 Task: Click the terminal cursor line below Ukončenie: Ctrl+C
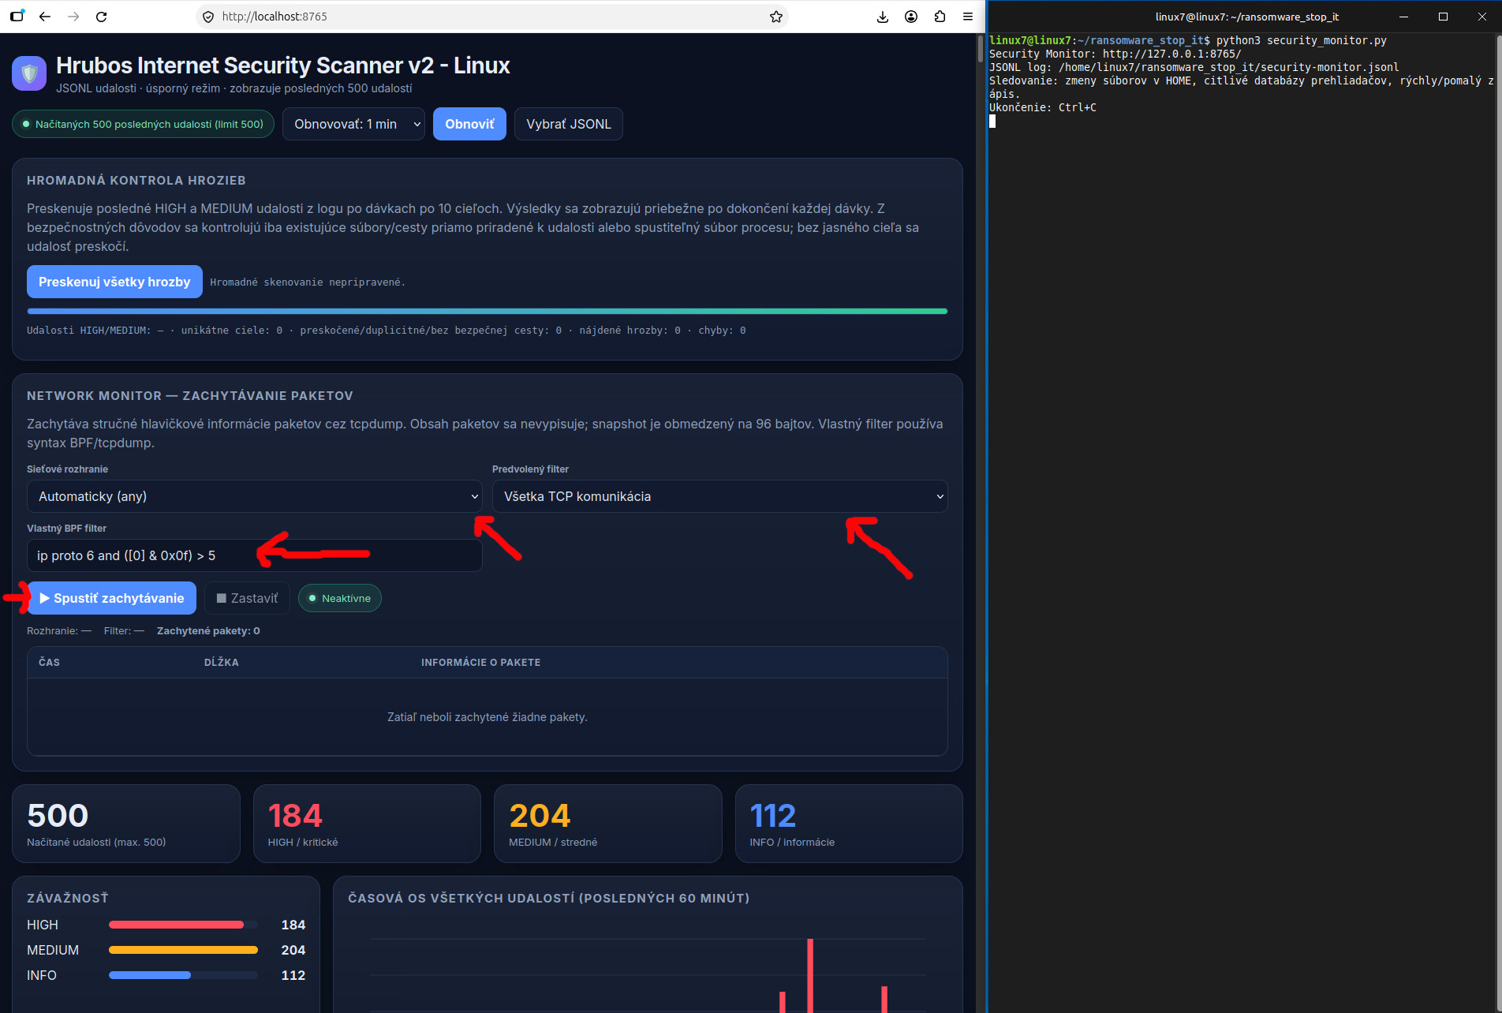(x=992, y=121)
